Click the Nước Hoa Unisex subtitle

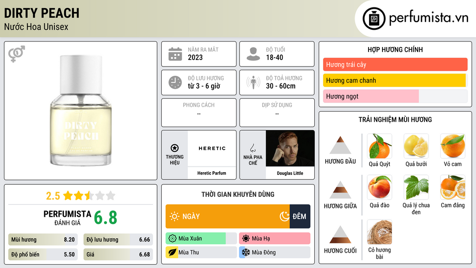36,27
